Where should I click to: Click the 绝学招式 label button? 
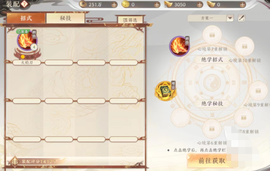(212, 60)
